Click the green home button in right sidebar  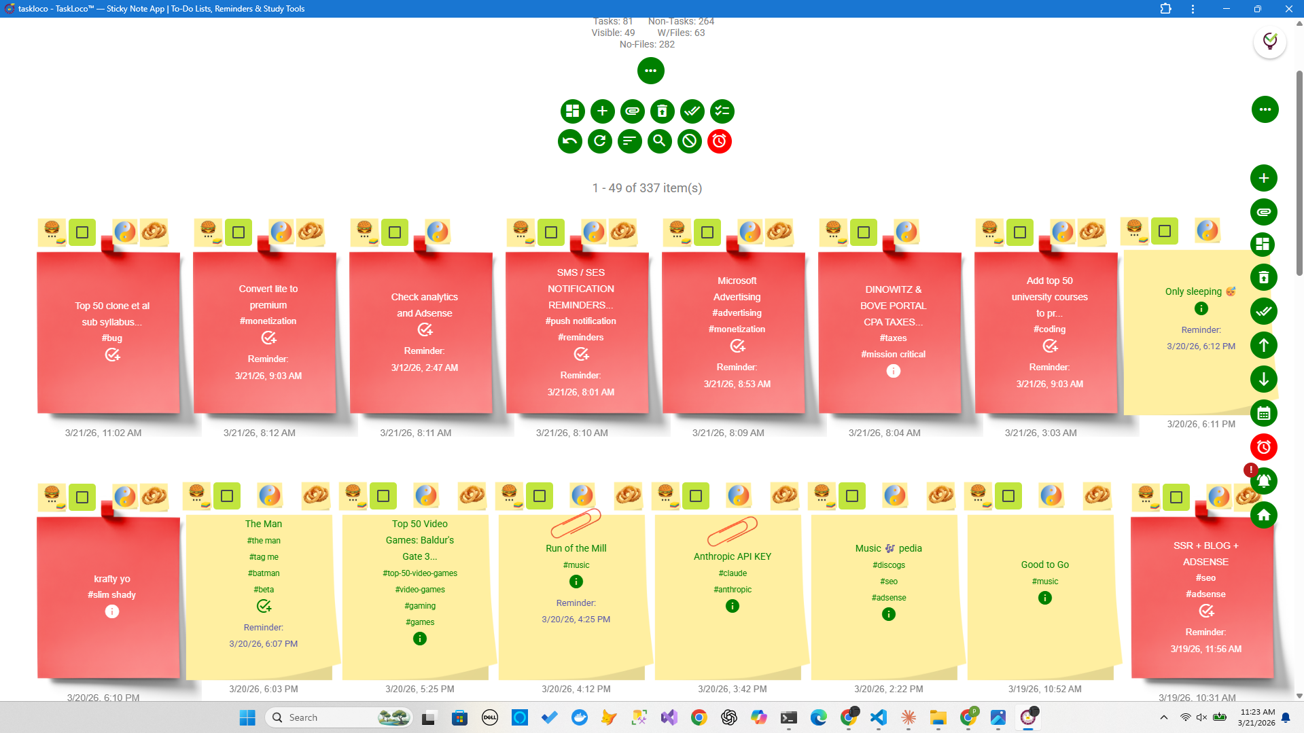(1263, 515)
